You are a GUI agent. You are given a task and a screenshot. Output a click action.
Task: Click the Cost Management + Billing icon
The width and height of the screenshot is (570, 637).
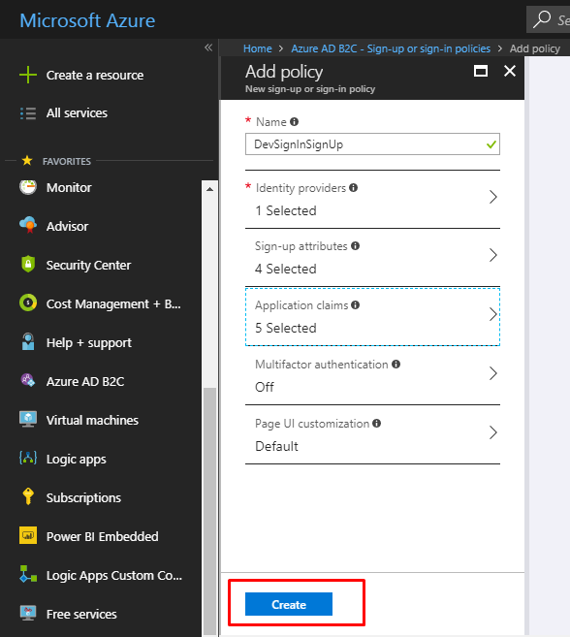click(28, 303)
